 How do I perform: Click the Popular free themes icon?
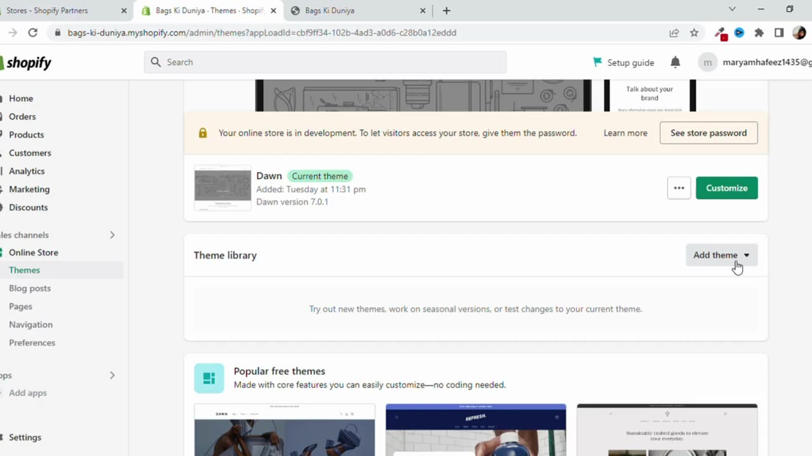click(209, 378)
